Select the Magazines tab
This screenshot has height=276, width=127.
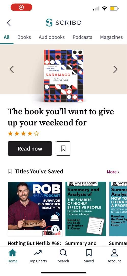[x=111, y=37]
